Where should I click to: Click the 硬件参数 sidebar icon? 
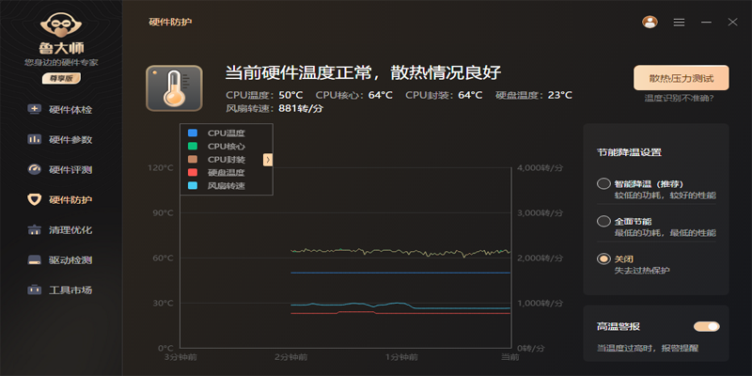coord(35,140)
